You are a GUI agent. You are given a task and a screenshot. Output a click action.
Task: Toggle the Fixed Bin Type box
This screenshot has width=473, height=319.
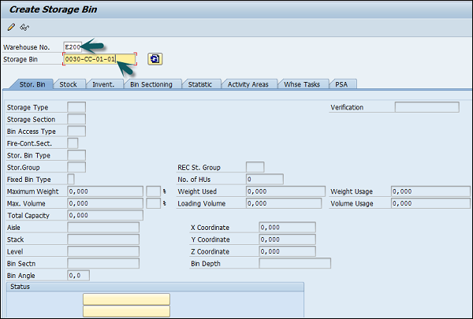pyautogui.click(x=71, y=179)
